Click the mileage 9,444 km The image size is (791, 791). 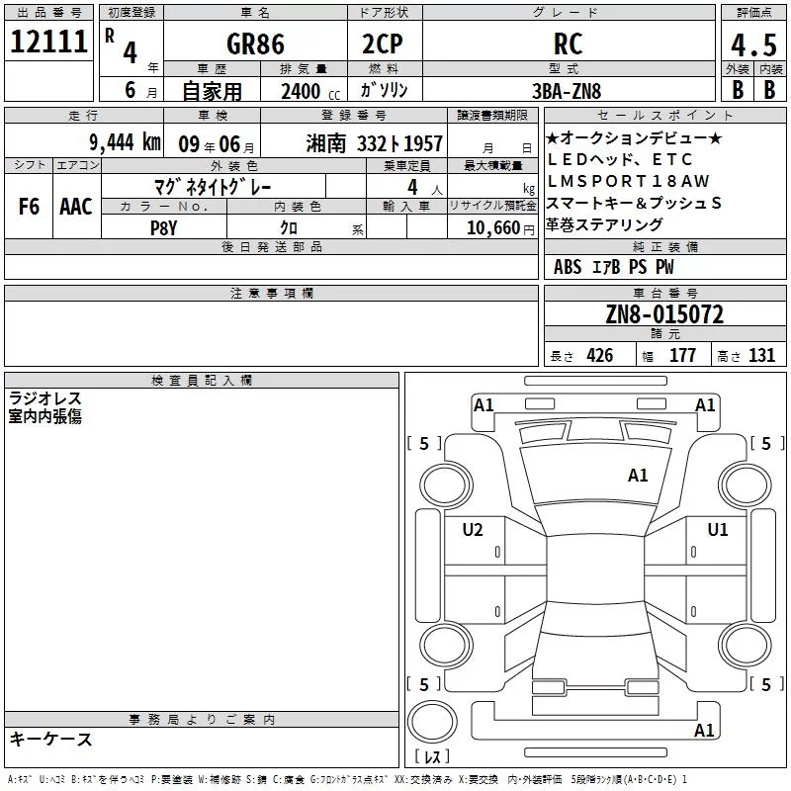click(126, 142)
